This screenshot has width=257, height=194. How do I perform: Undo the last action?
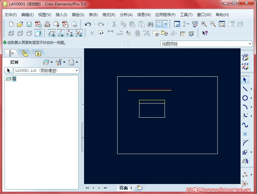point(88,24)
